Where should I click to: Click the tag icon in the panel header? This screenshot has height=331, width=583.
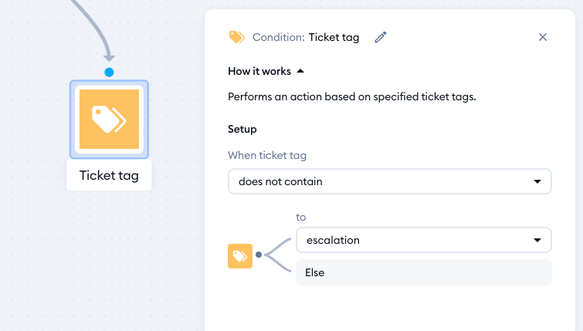point(236,37)
